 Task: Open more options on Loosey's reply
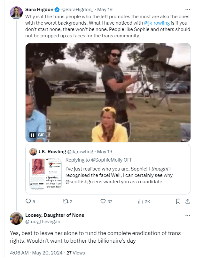click(x=188, y=215)
